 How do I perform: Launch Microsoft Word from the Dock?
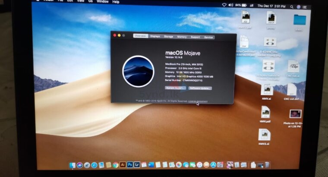click(151, 165)
